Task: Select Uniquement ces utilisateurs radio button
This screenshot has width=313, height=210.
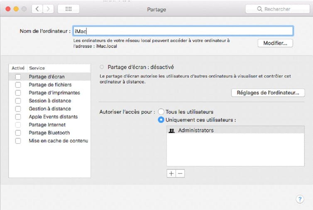Action: click(161, 120)
